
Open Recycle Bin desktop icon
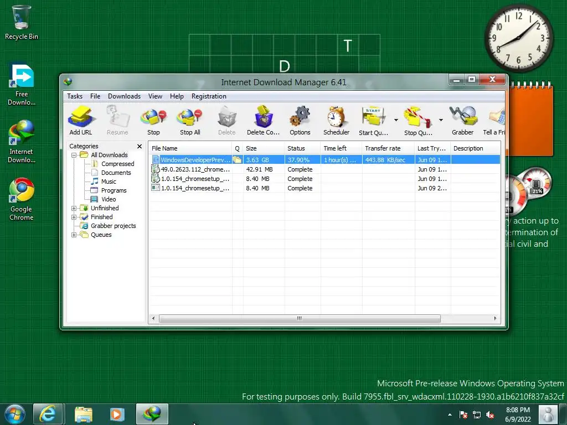(21, 22)
